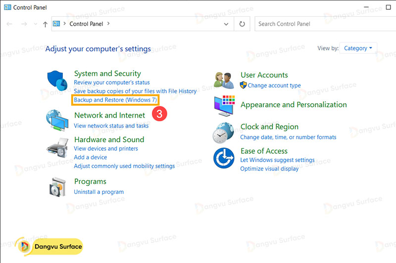Select Add a device link
Screen dimensions: 396x263
[x=90, y=157]
